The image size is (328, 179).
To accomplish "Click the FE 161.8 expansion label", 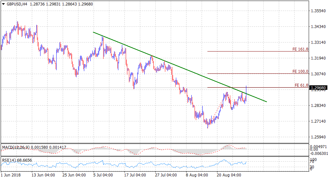I will point(300,49).
